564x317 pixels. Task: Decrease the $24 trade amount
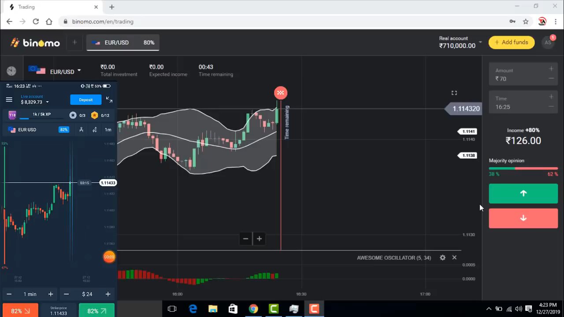tap(66, 294)
